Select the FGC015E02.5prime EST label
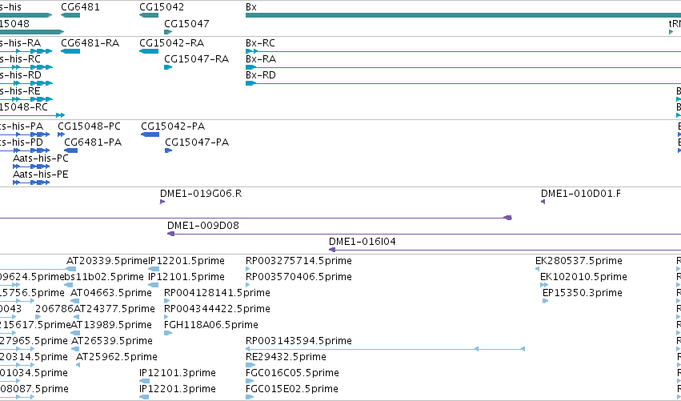This screenshot has height=401, width=681. click(292, 389)
